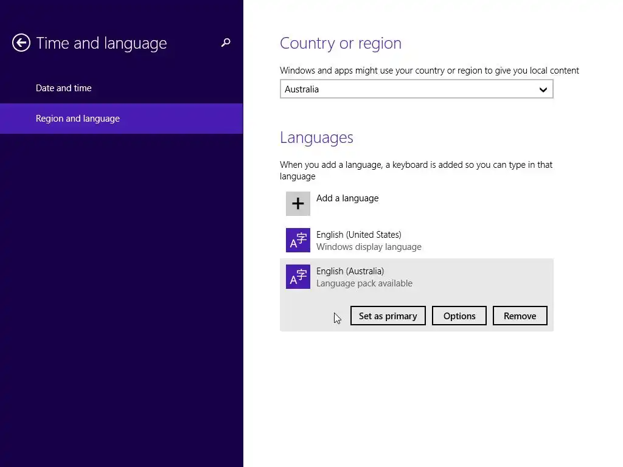This screenshot has width=623, height=467.
Task: Remove the English (Australia) language
Action: (x=520, y=316)
